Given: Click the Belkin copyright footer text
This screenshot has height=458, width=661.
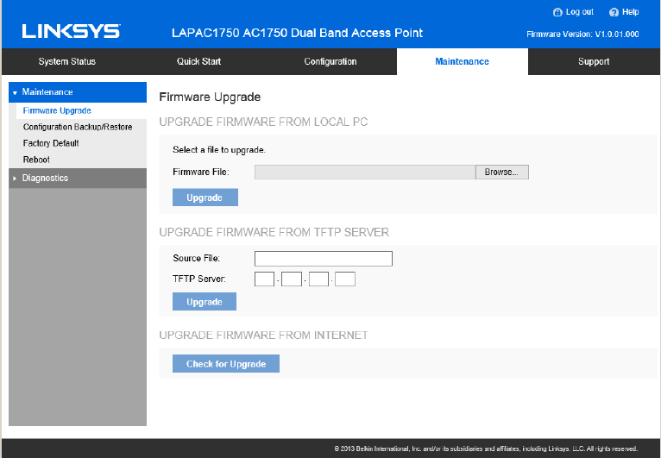Looking at the screenshot, I should coord(486,449).
